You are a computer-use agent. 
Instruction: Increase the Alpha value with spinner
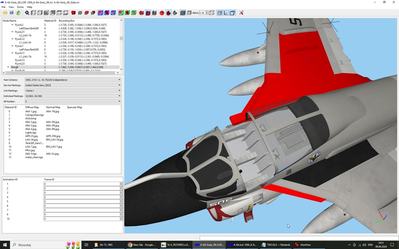tap(207, 12)
